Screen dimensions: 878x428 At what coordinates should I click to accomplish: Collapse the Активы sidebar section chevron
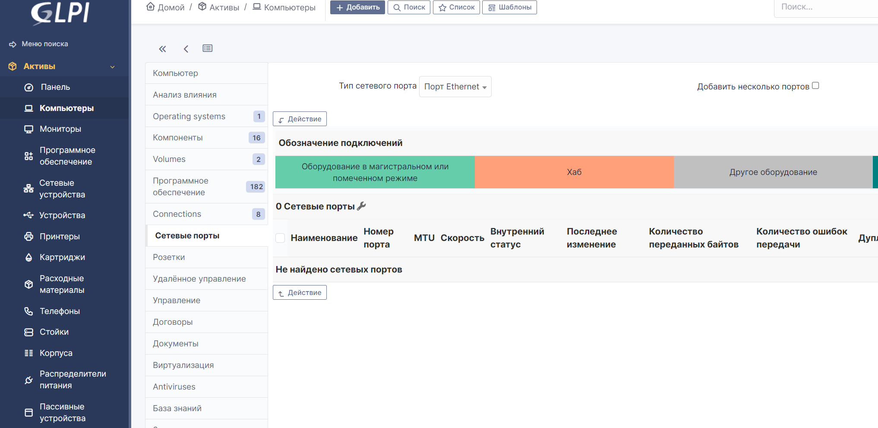click(x=112, y=67)
